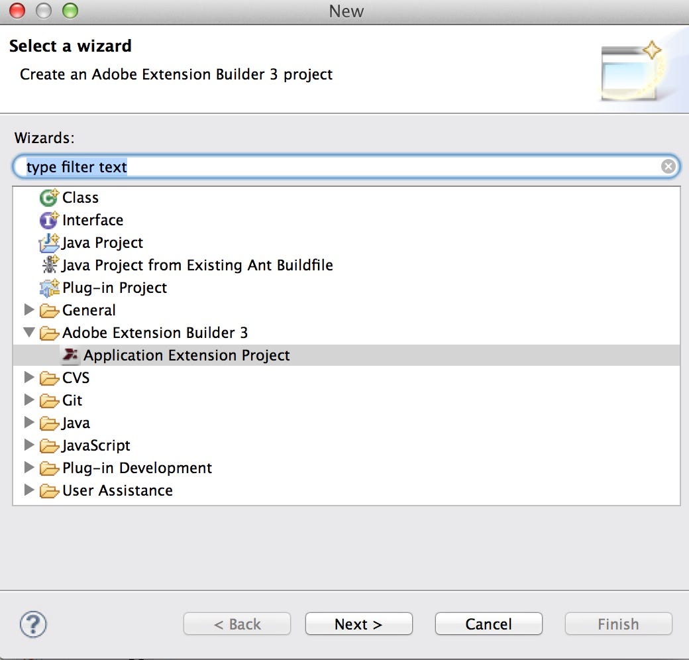Screen dimensions: 689x660
Task: Click the General folder icon
Action: (x=49, y=311)
